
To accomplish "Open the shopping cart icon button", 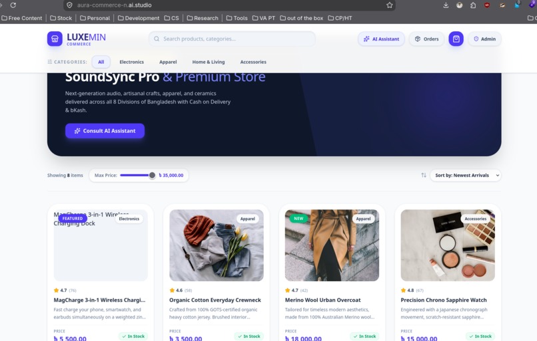I will 456,39.
